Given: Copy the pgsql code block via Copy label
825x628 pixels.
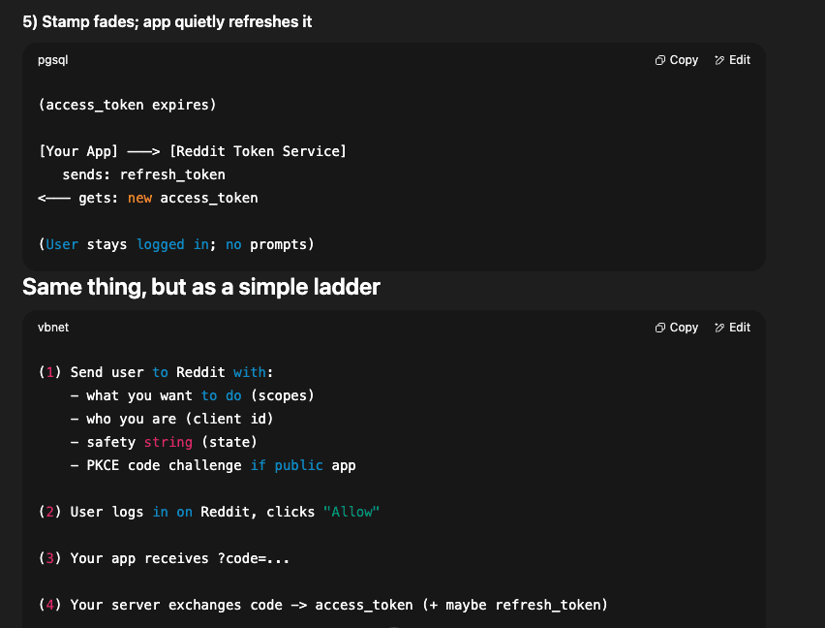Looking at the screenshot, I should tap(684, 60).
